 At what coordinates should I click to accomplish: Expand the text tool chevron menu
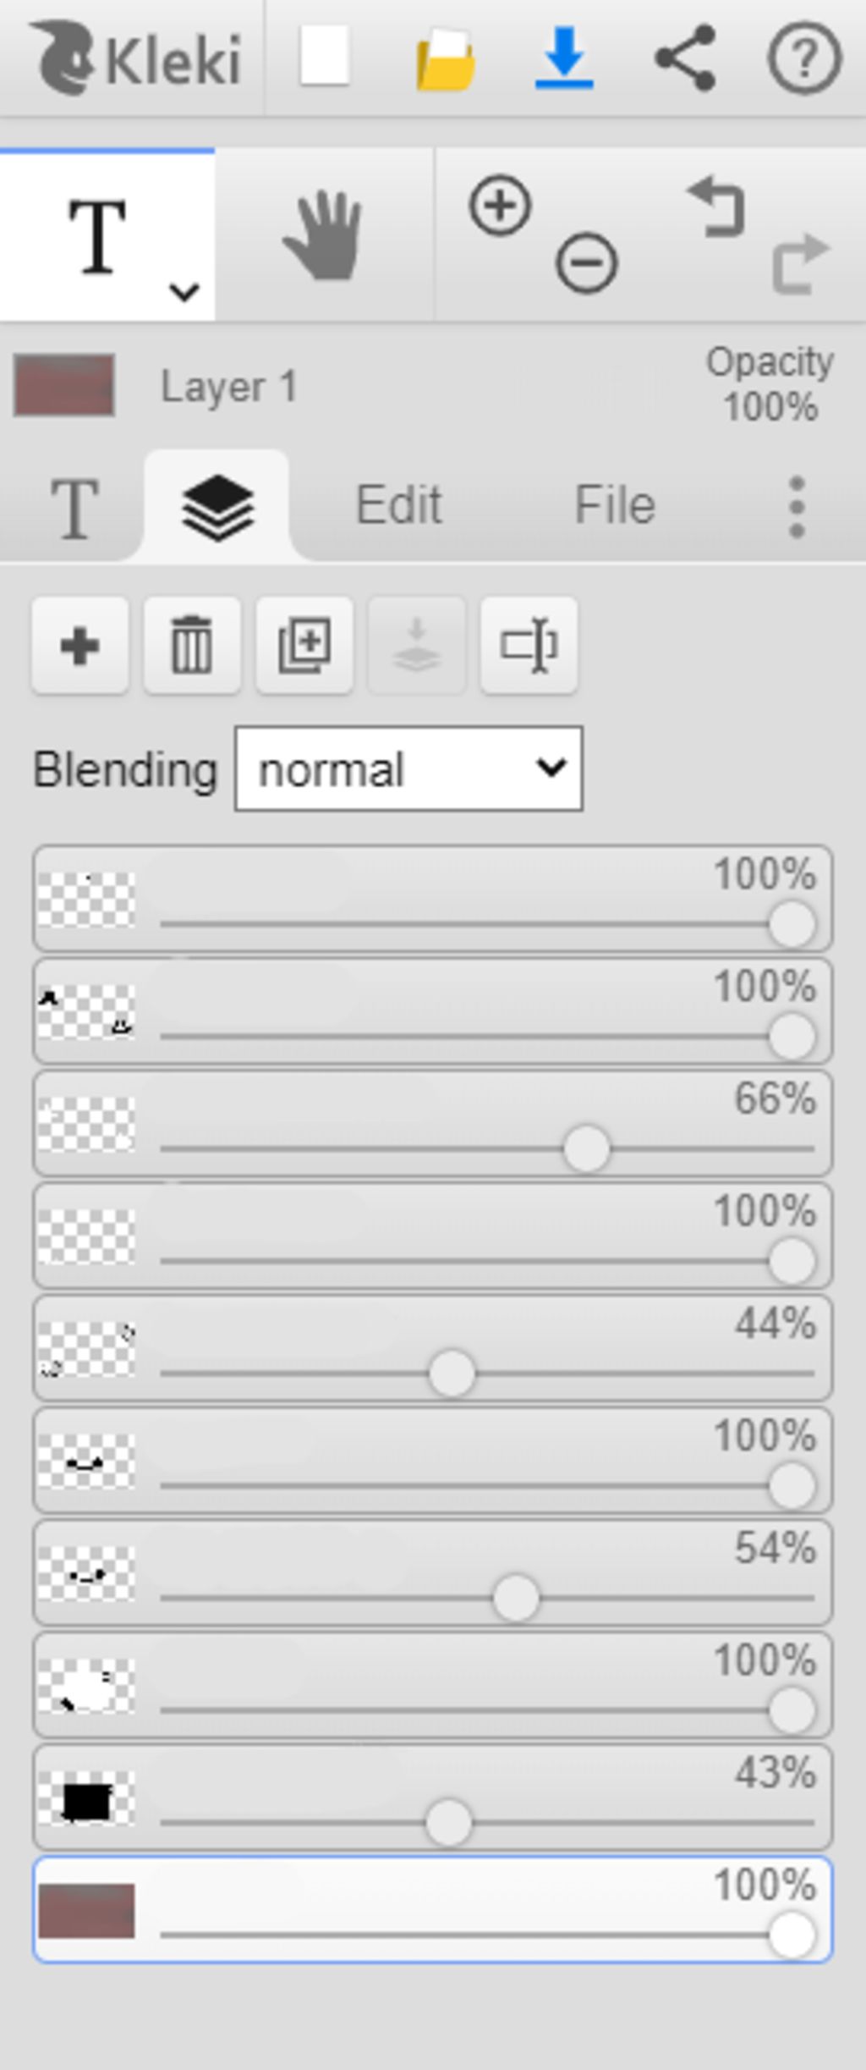[x=184, y=292]
